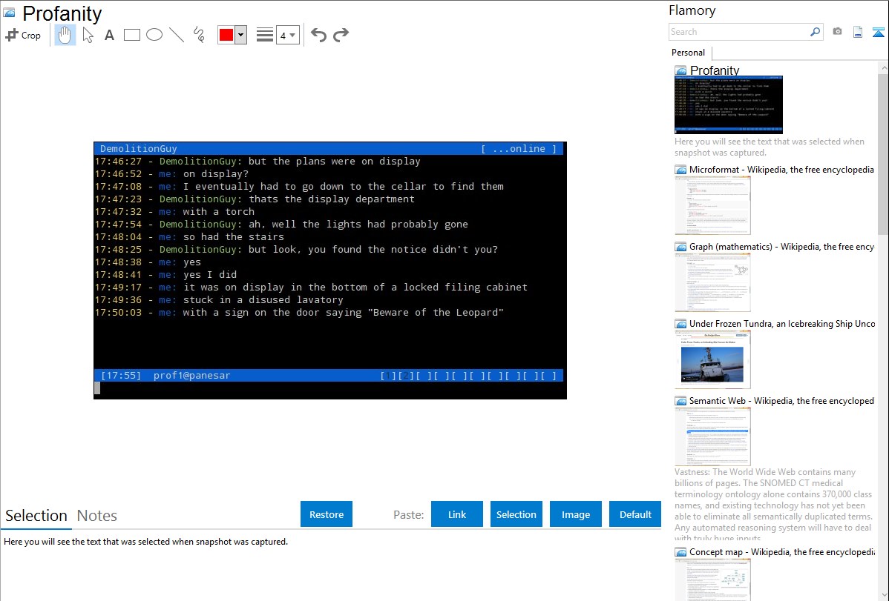Select the arrow pointer tool
Viewport: 889px width, 601px height.
88,35
